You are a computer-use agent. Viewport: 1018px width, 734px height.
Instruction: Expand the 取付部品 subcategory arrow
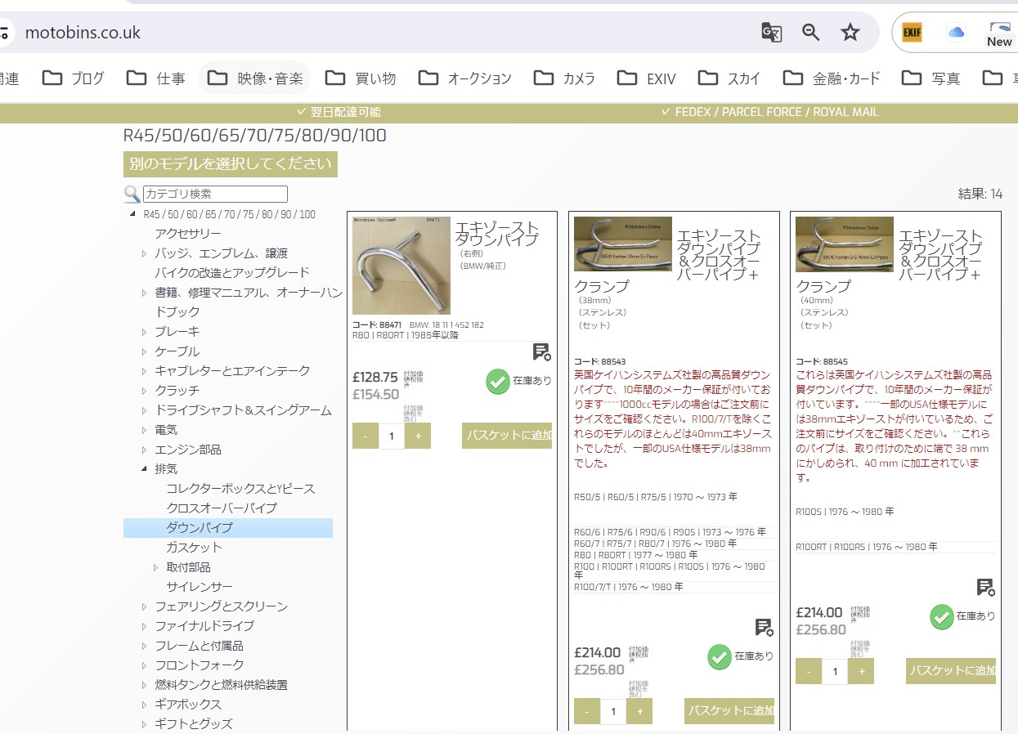(x=156, y=567)
